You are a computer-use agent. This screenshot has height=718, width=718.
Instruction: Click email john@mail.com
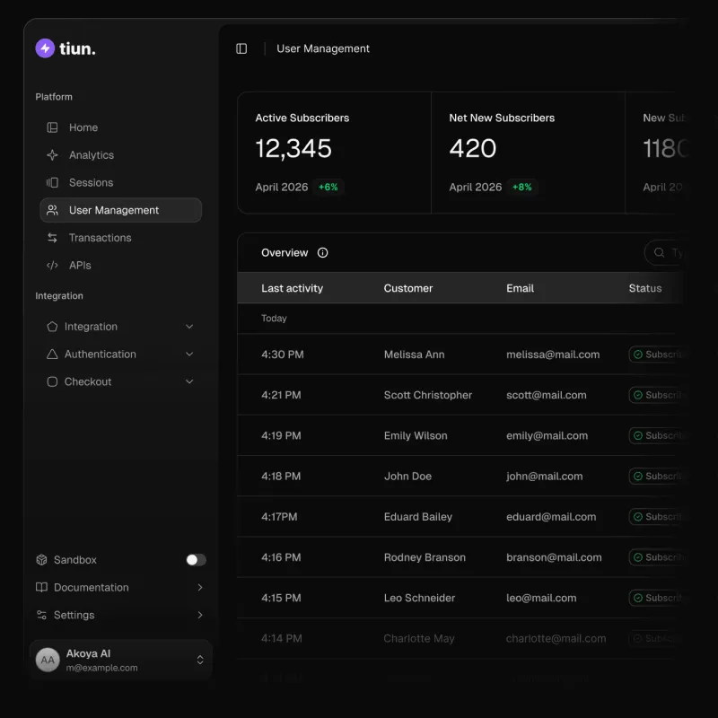544,477
